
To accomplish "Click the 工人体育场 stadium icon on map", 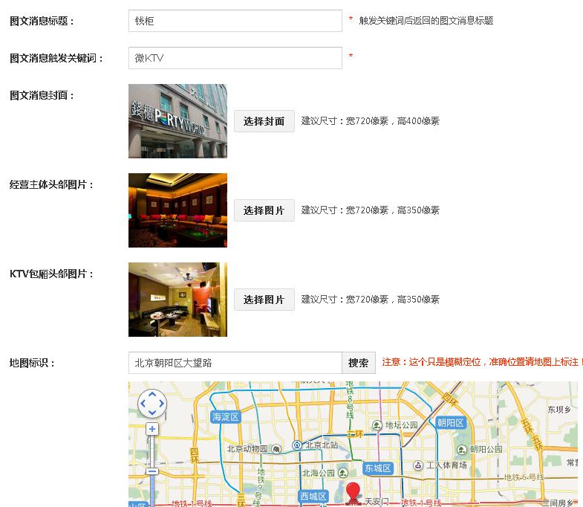I will pyautogui.click(x=418, y=465).
